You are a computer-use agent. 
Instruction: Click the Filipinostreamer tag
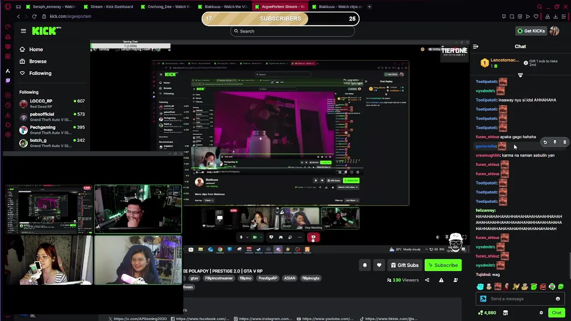coord(219,278)
